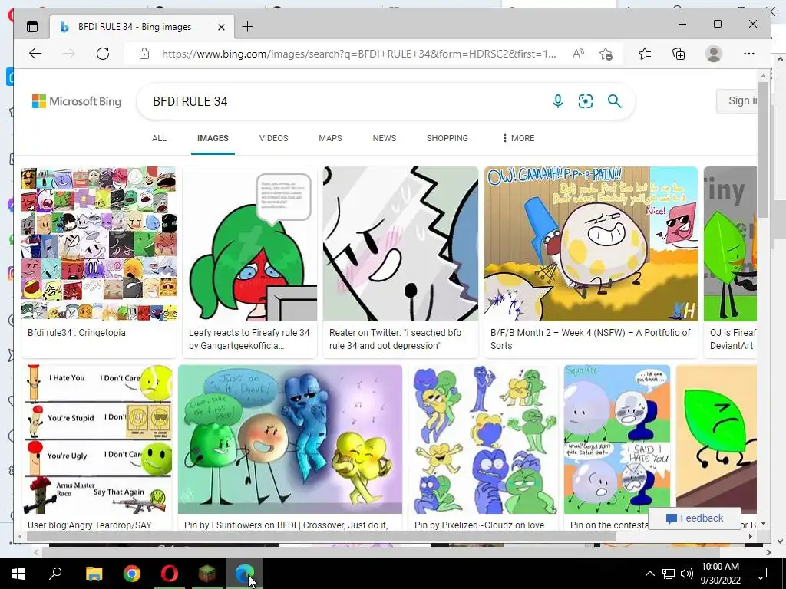
Task: Open Minecraft from taskbar
Action: pyautogui.click(x=207, y=574)
